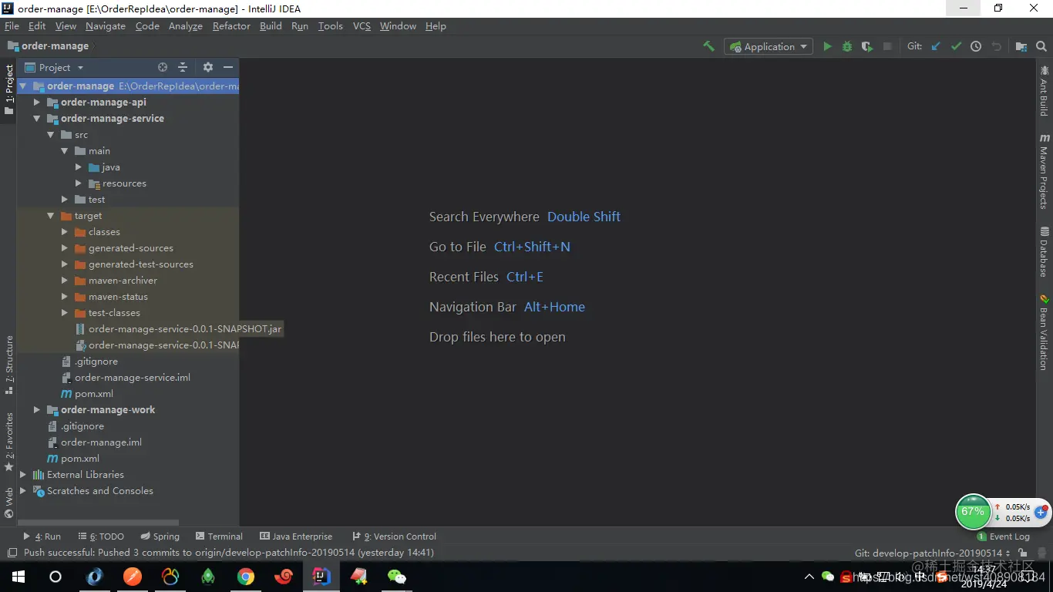Select order-manage-service.iml file
Screen dimensions: 1053x592
132,378
